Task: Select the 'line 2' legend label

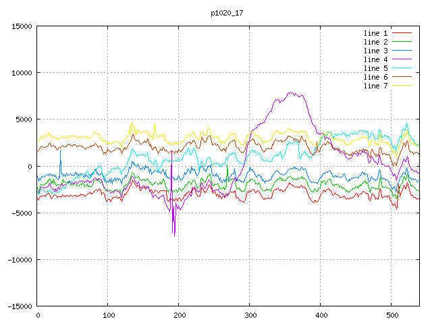Action: (376, 42)
